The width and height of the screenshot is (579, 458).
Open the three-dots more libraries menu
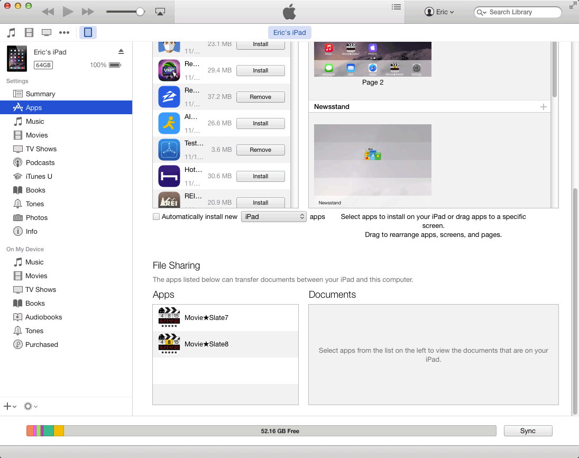65,33
